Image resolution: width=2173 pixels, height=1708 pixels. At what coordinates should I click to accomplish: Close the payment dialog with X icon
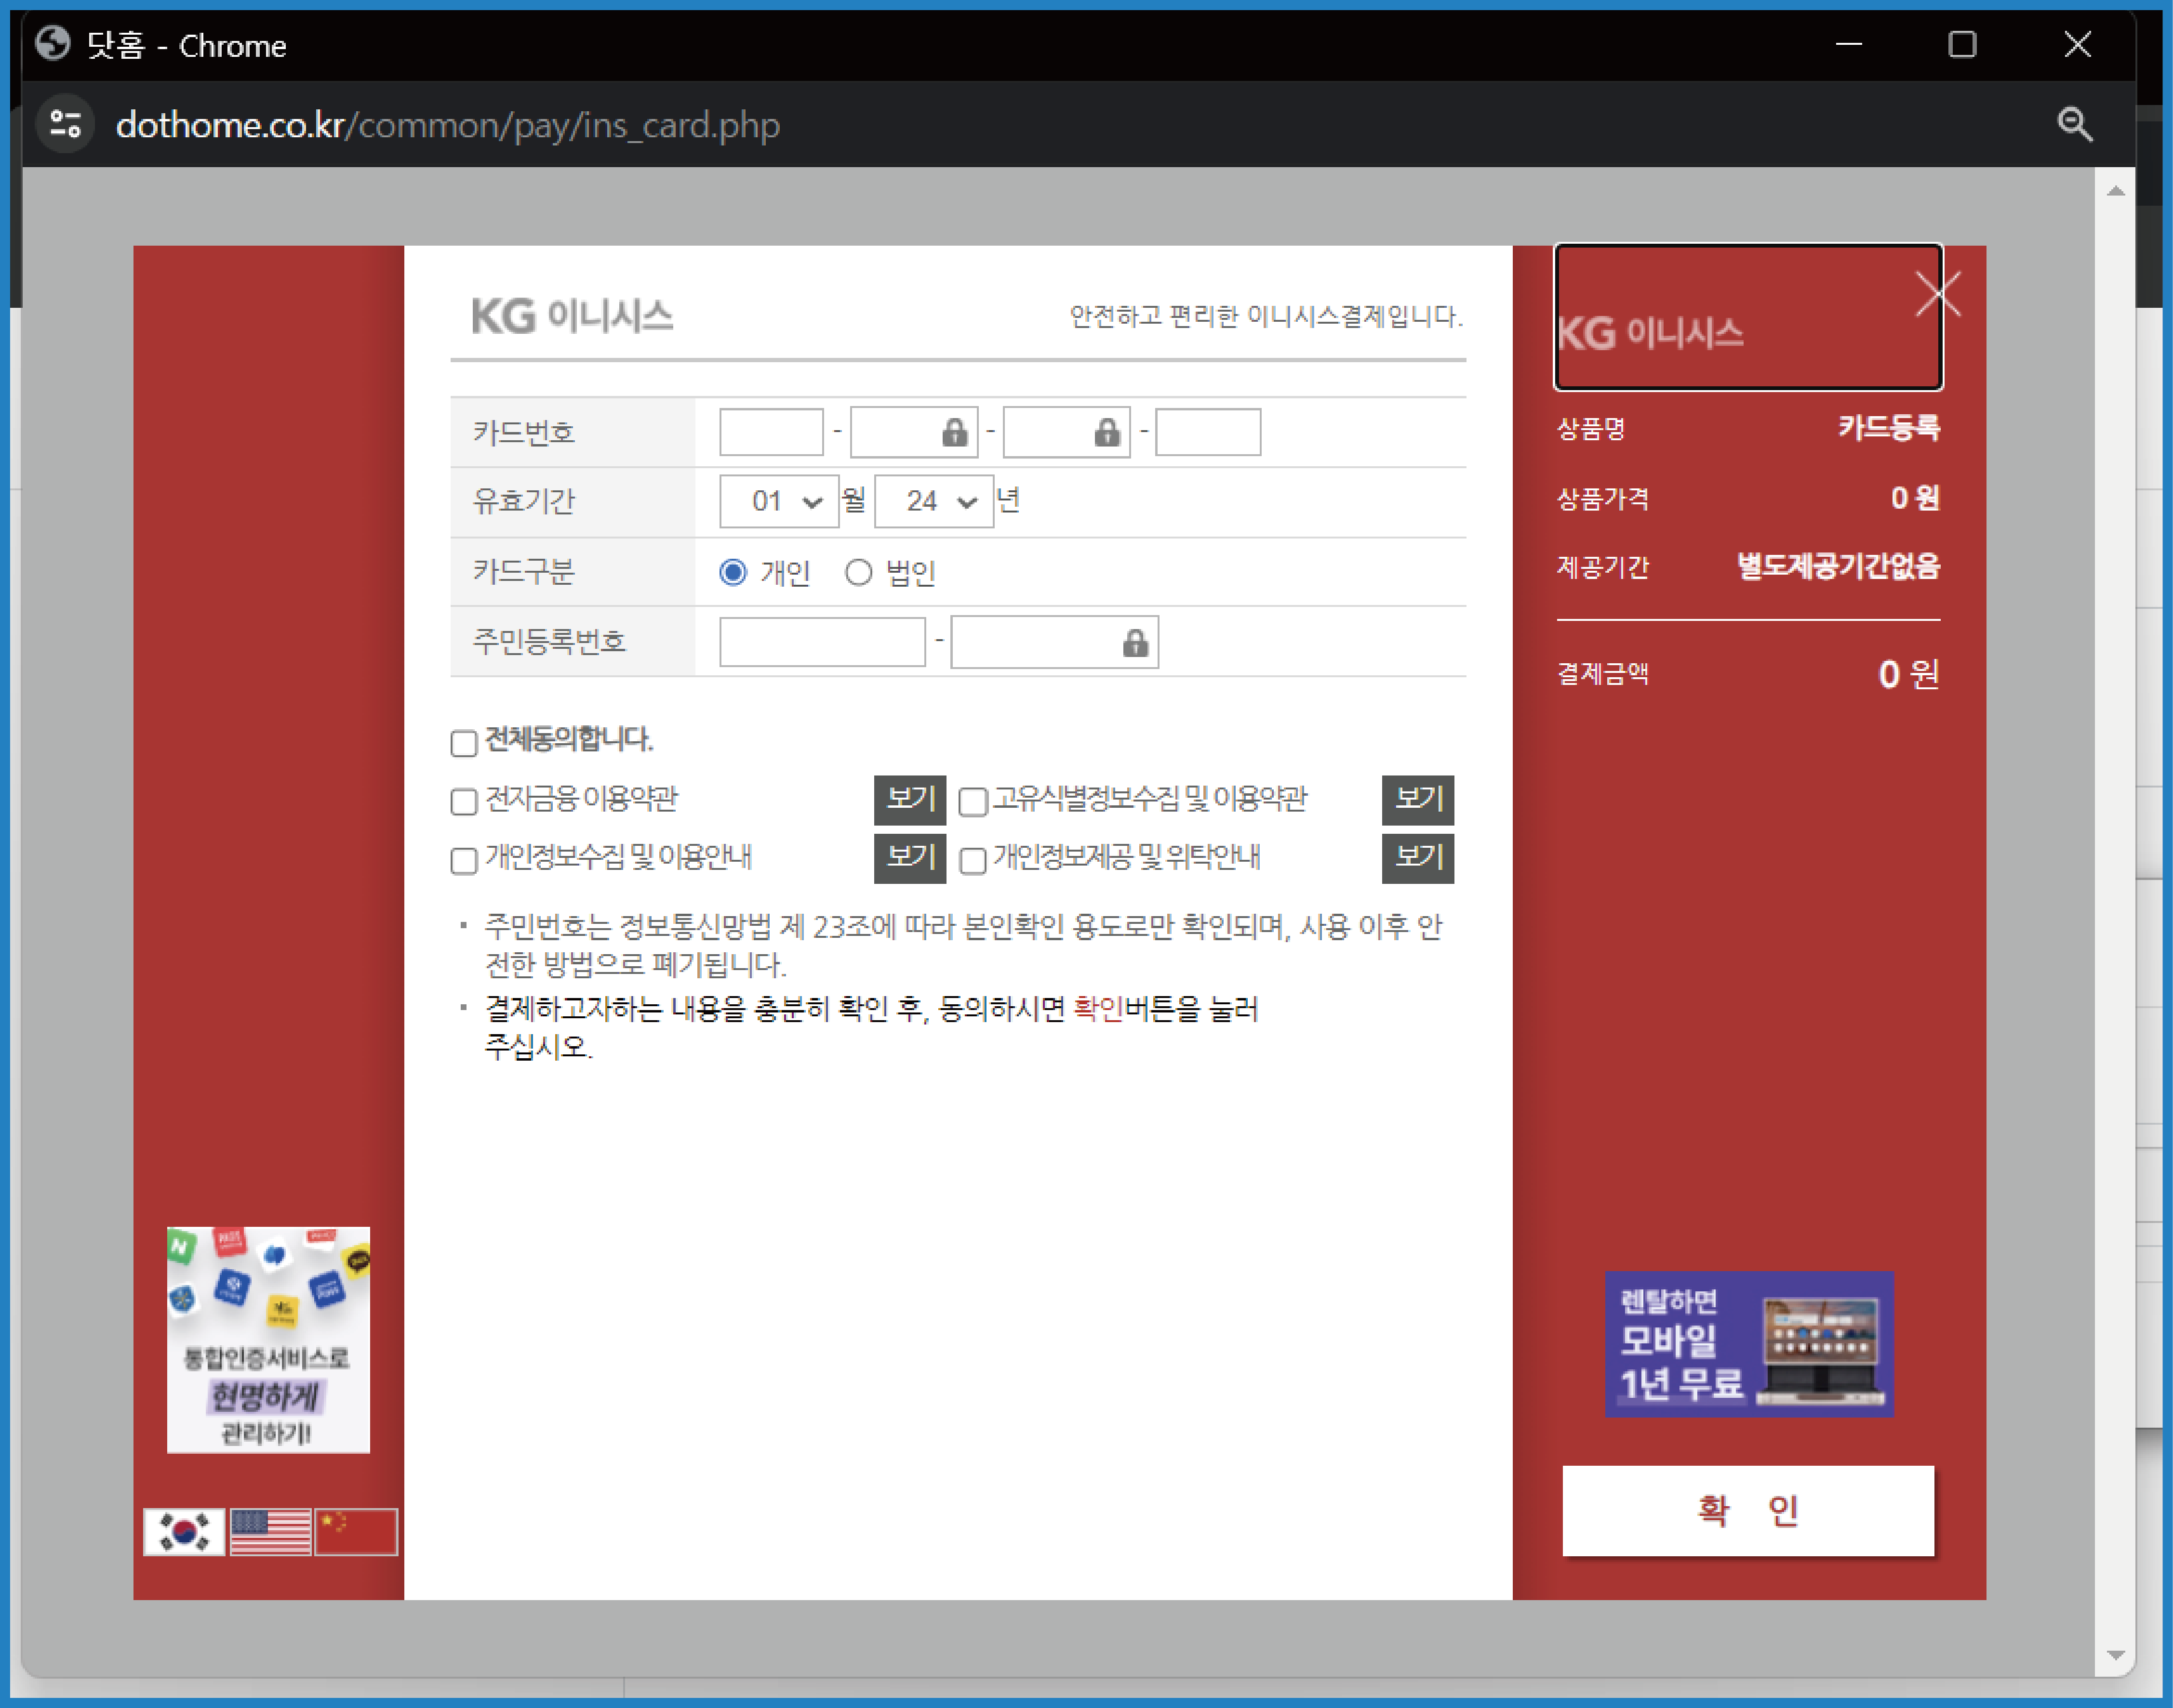tap(1938, 294)
